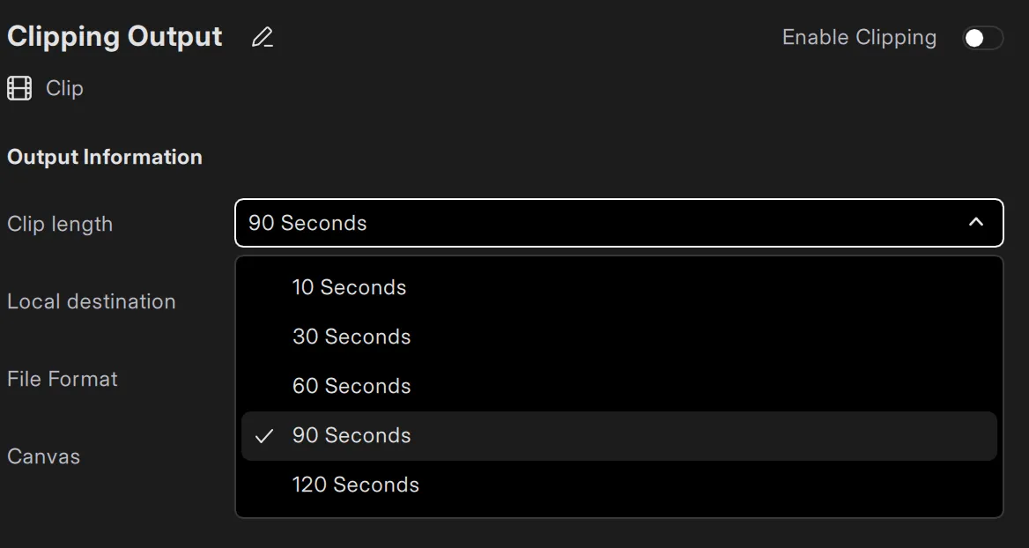The height and width of the screenshot is (548, 1029).
Task: Click the File Format label
Action: pos(62,378)
